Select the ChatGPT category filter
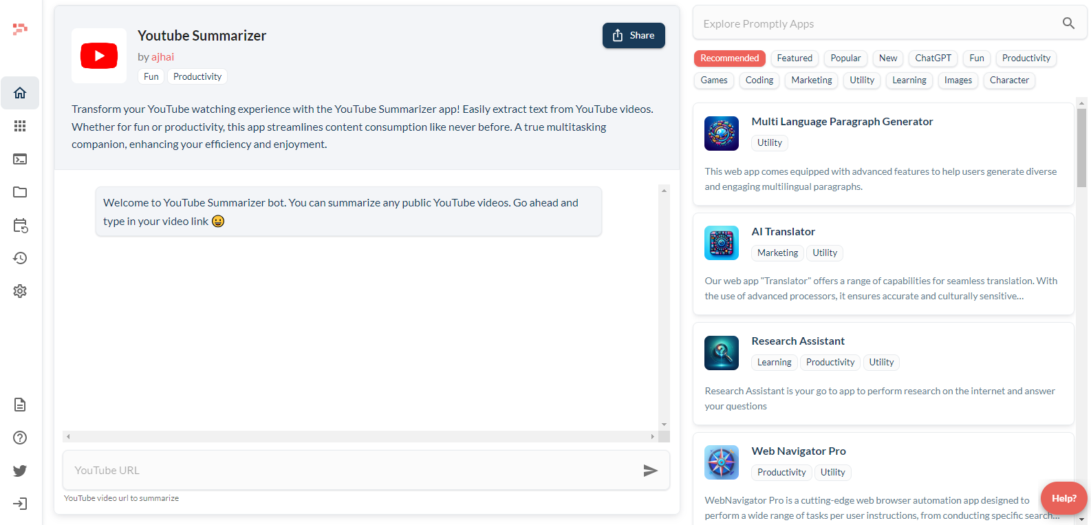 pyautogui.click(x=933, y=58)
